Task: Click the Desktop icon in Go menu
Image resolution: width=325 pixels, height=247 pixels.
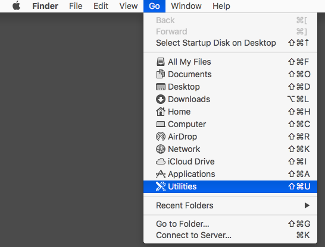Action: pos(161,87)
